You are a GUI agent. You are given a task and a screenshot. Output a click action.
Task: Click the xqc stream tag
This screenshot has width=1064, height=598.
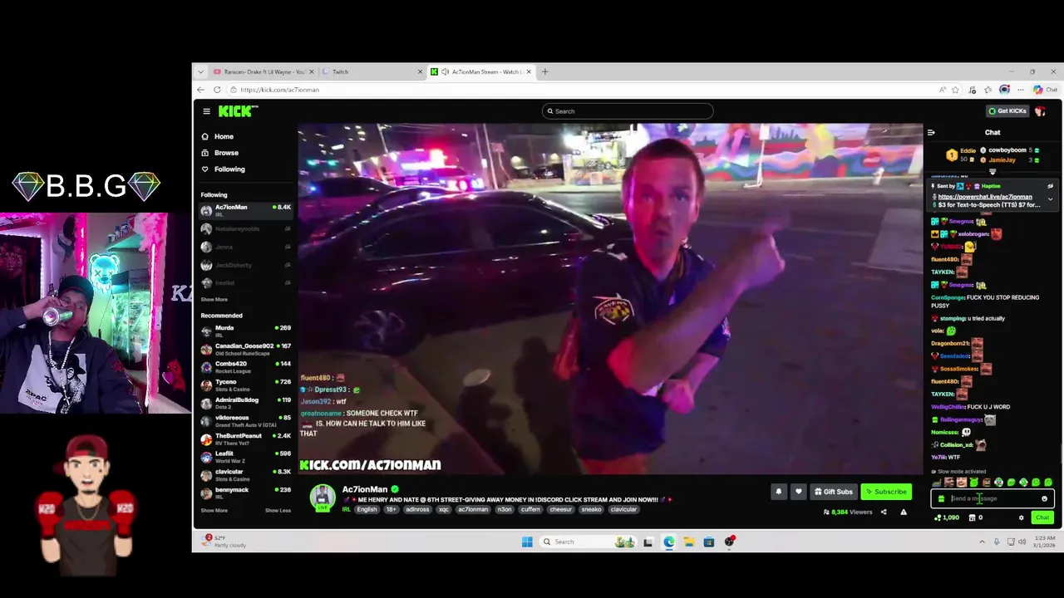pos(444,510)
